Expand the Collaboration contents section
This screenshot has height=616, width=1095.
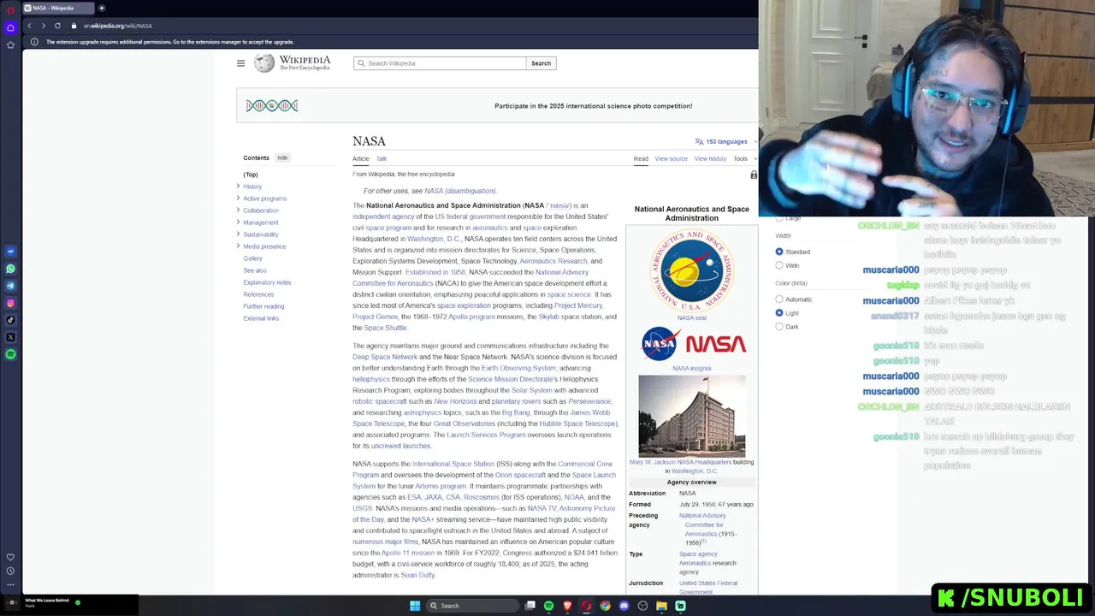pos(238,210)
